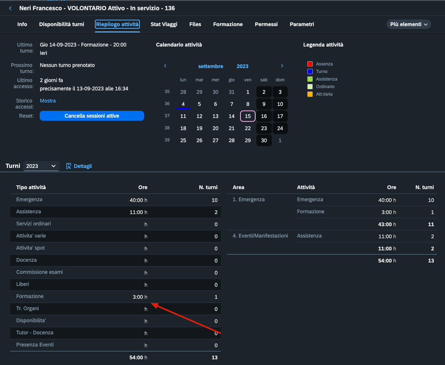The width and height of the screenshot is (445, 365).
Task: Open the Permessi tab
Action: 266,24
